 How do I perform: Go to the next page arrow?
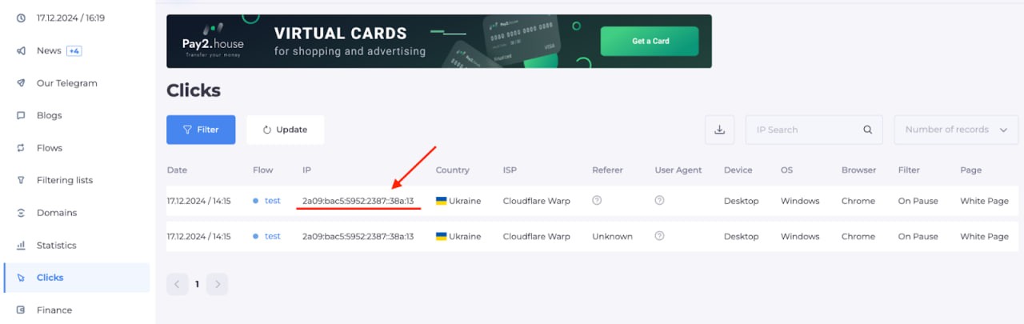(217, 284)
